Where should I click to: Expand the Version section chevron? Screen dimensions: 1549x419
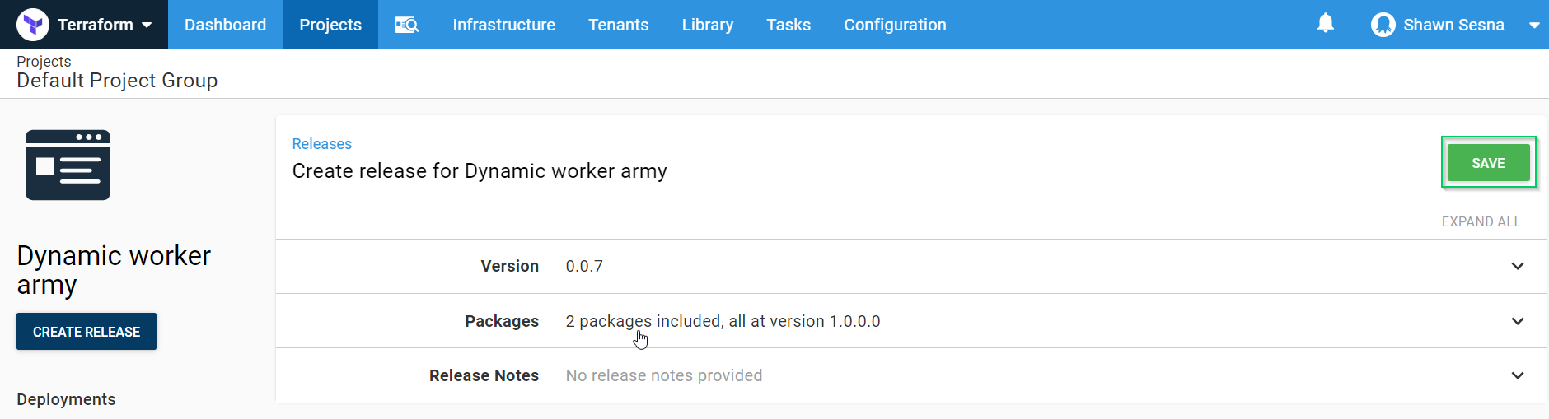click(x=1518, y=266)
